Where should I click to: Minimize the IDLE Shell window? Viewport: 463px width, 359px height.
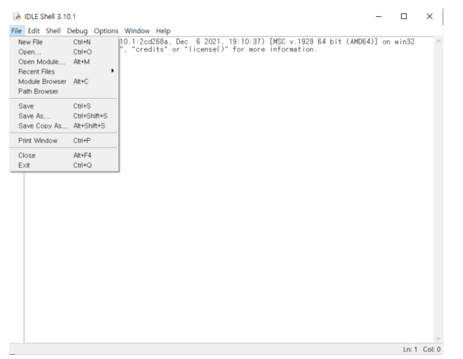(x=379, y=17)
